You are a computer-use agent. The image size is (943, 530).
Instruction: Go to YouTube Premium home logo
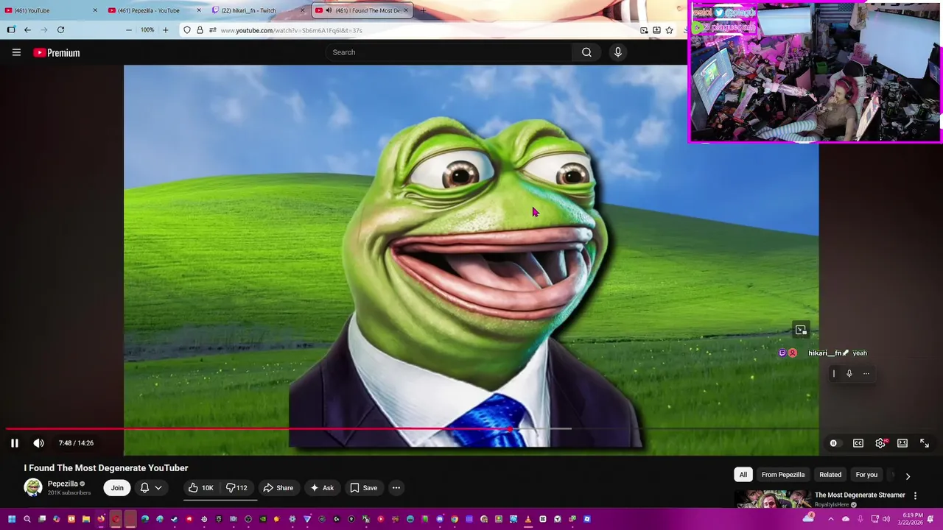[57, 52]
